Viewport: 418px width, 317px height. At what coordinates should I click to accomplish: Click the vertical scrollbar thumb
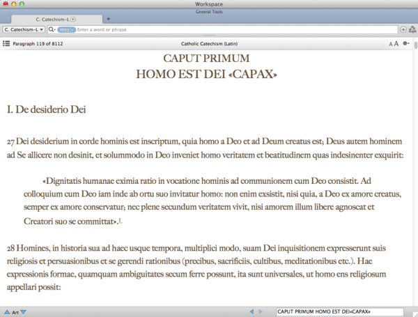416,45
